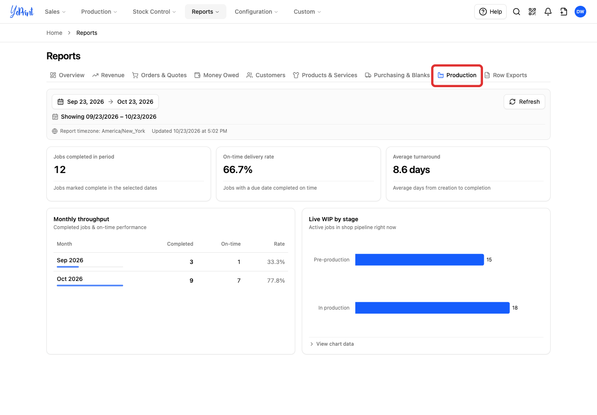Screen dimensions: 597x415
Task: Click the YoPrint logo
Action: pos(22,12)
